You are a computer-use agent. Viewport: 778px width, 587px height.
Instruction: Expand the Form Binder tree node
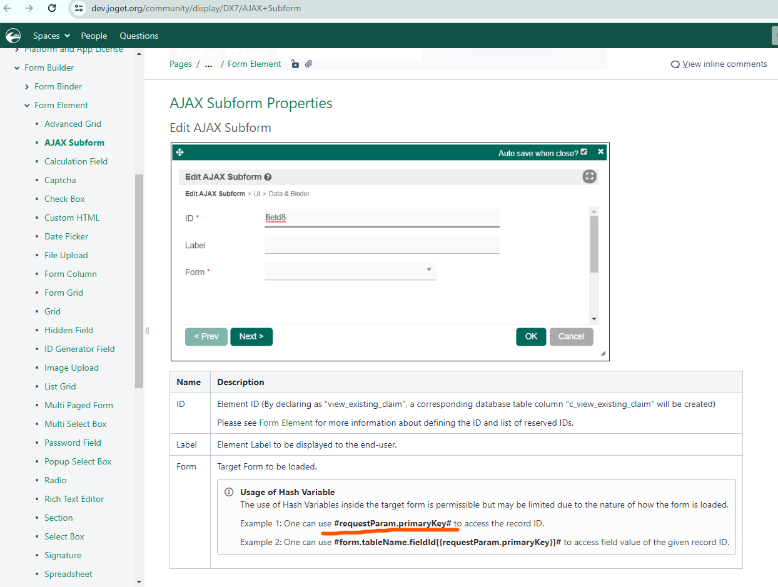click(27, 86)
